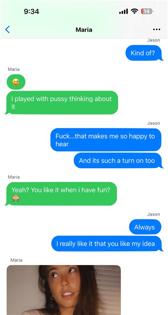The image size is (168, 315).
Task: Tap the blue back chevron
Action: (x=7, y=30)
